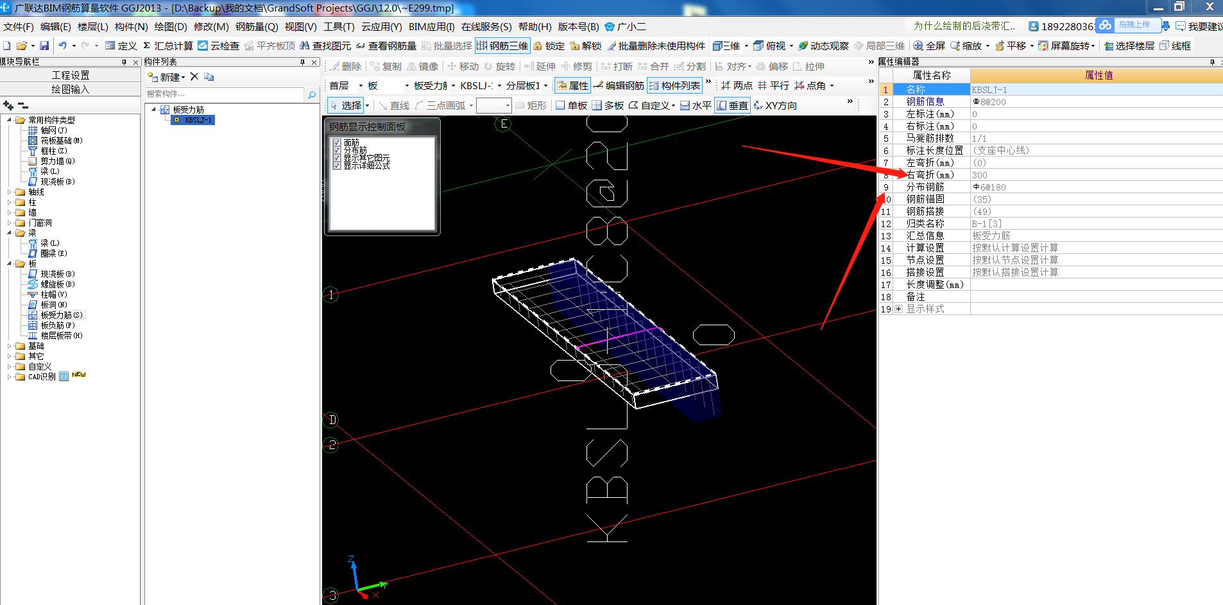
Task: Toggle the 分布筋 checkbox
Action: 337,150
